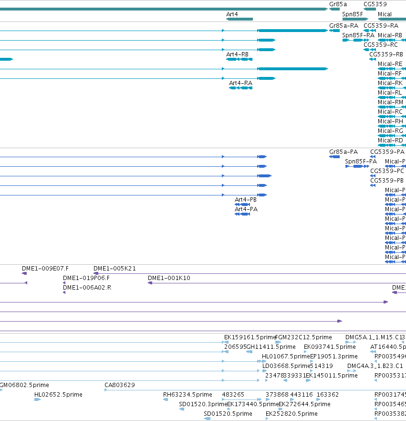The width and height of the screenshot is (406, 421).
Task: Click the Spn85F-RA transcript
Action: pos(356,40)
